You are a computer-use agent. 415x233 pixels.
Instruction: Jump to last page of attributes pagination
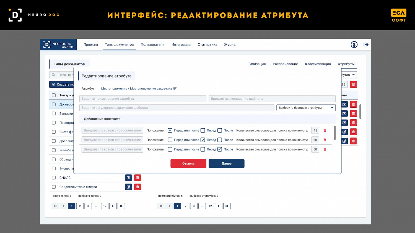227,206
